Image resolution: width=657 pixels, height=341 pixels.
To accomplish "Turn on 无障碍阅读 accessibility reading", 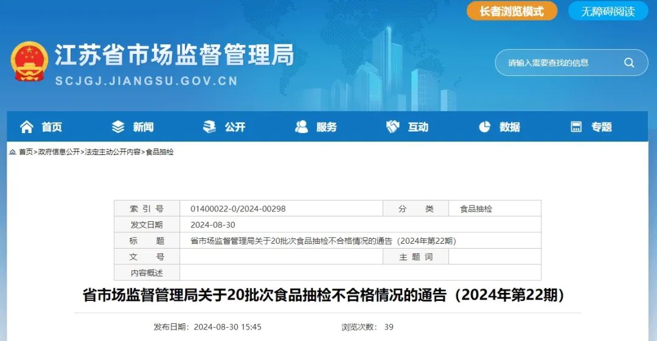I will click(x=608, y=11).
